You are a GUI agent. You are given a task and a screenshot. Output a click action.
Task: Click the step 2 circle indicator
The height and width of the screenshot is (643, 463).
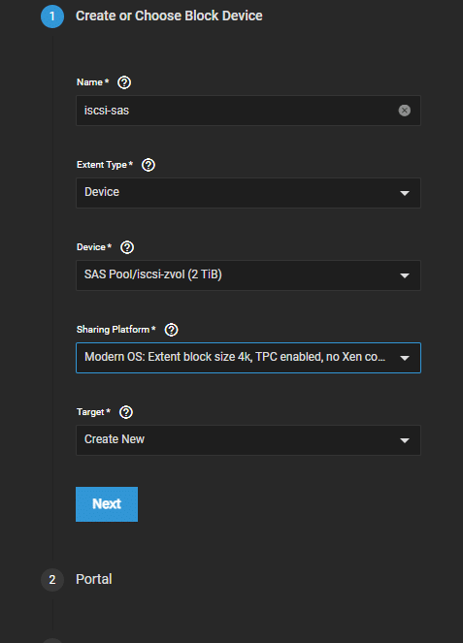pos(52,579)
